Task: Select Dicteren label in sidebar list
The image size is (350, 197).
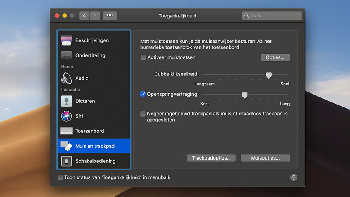Action: 85,101
